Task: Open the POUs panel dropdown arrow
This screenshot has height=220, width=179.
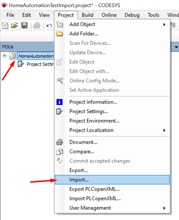Action: [176, 47]
